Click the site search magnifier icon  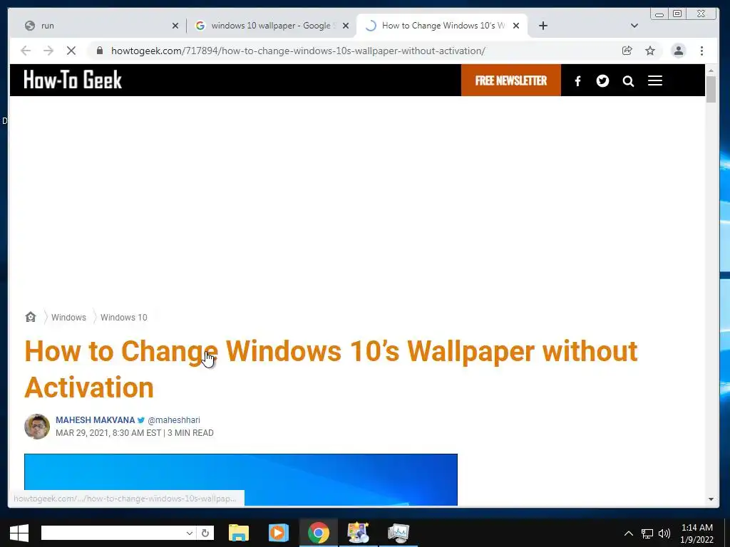tap(628, 81)
